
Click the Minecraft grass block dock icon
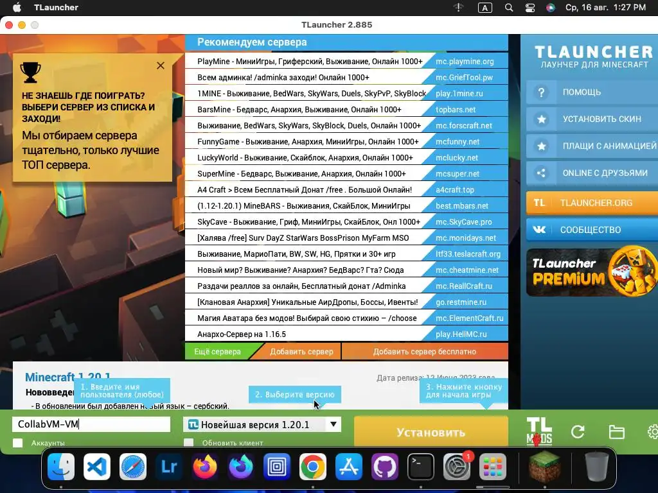[x=545, y=467]
